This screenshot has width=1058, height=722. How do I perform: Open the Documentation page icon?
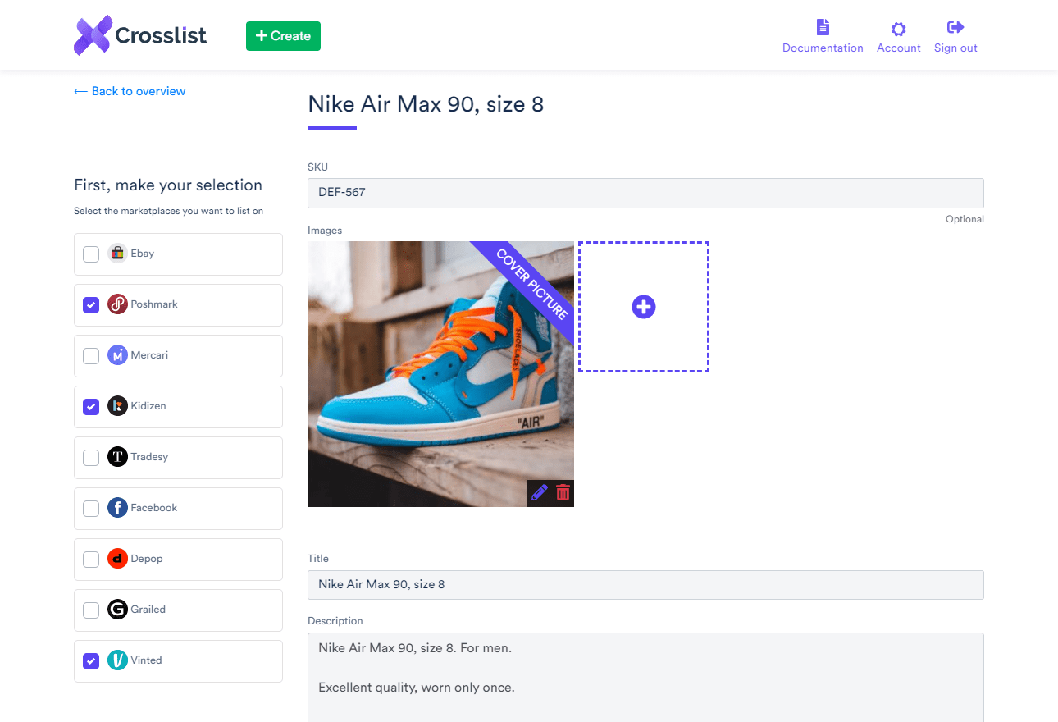823,27
